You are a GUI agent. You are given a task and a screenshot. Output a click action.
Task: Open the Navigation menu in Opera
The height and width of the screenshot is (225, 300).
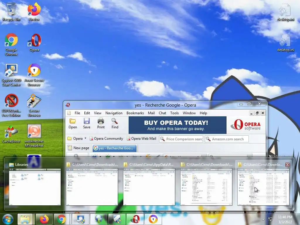click(114, 113)
